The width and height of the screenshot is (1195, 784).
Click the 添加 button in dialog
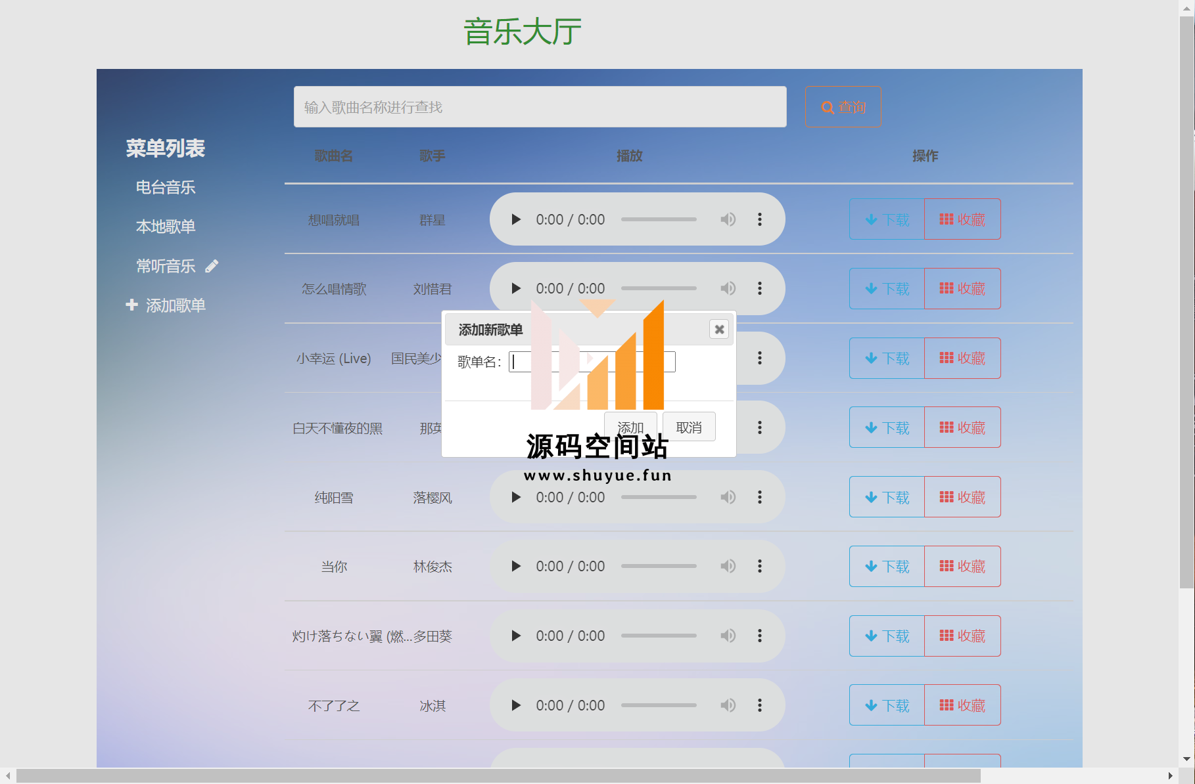[630, 427]
